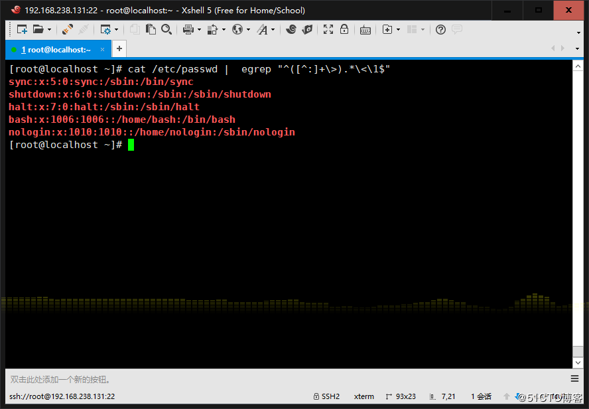Viewport: 589px width, 409px height.
Task: Open the quick button bar hamburger menu
Action: 574,379
